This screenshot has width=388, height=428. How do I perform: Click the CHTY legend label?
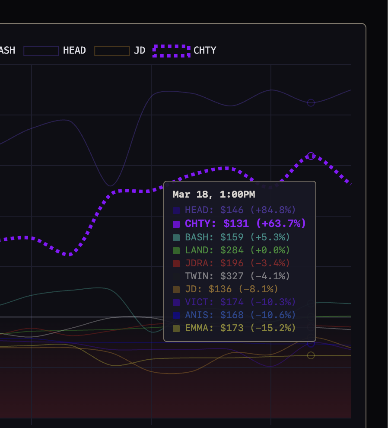point(205,51)
